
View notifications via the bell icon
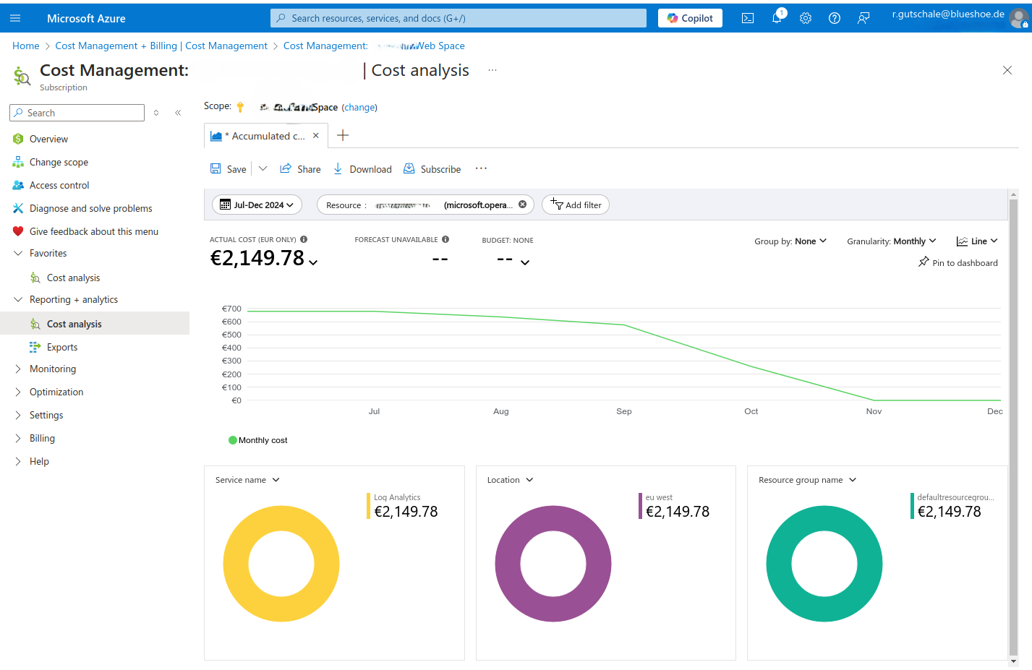pyautogui.click(x=777, y=17)
